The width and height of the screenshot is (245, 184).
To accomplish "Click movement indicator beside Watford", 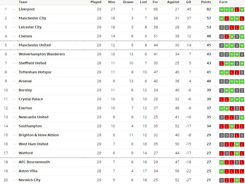I will [14, 153].
